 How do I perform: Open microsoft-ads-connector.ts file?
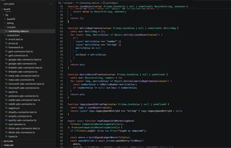24,88
